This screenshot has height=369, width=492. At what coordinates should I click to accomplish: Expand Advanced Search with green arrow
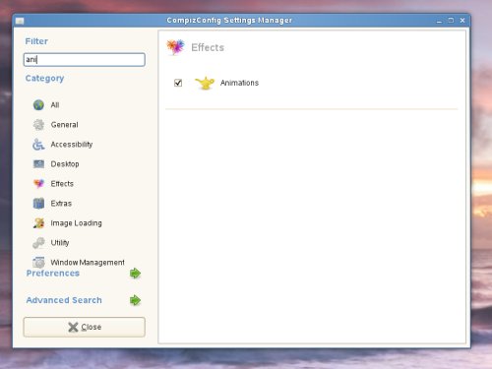click(x=135, y=300)
